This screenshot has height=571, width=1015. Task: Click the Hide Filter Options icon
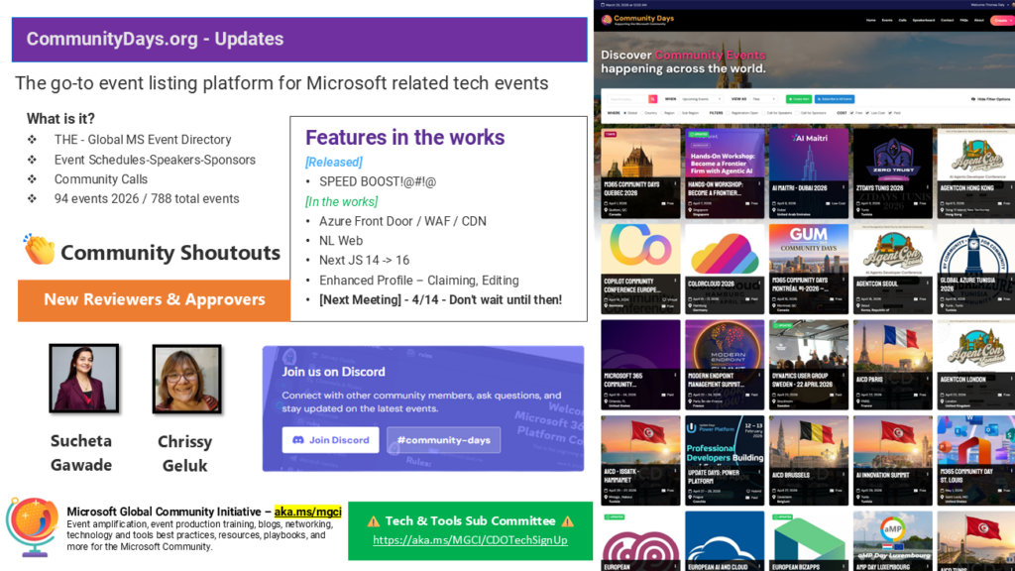click(x=973, y=99)
